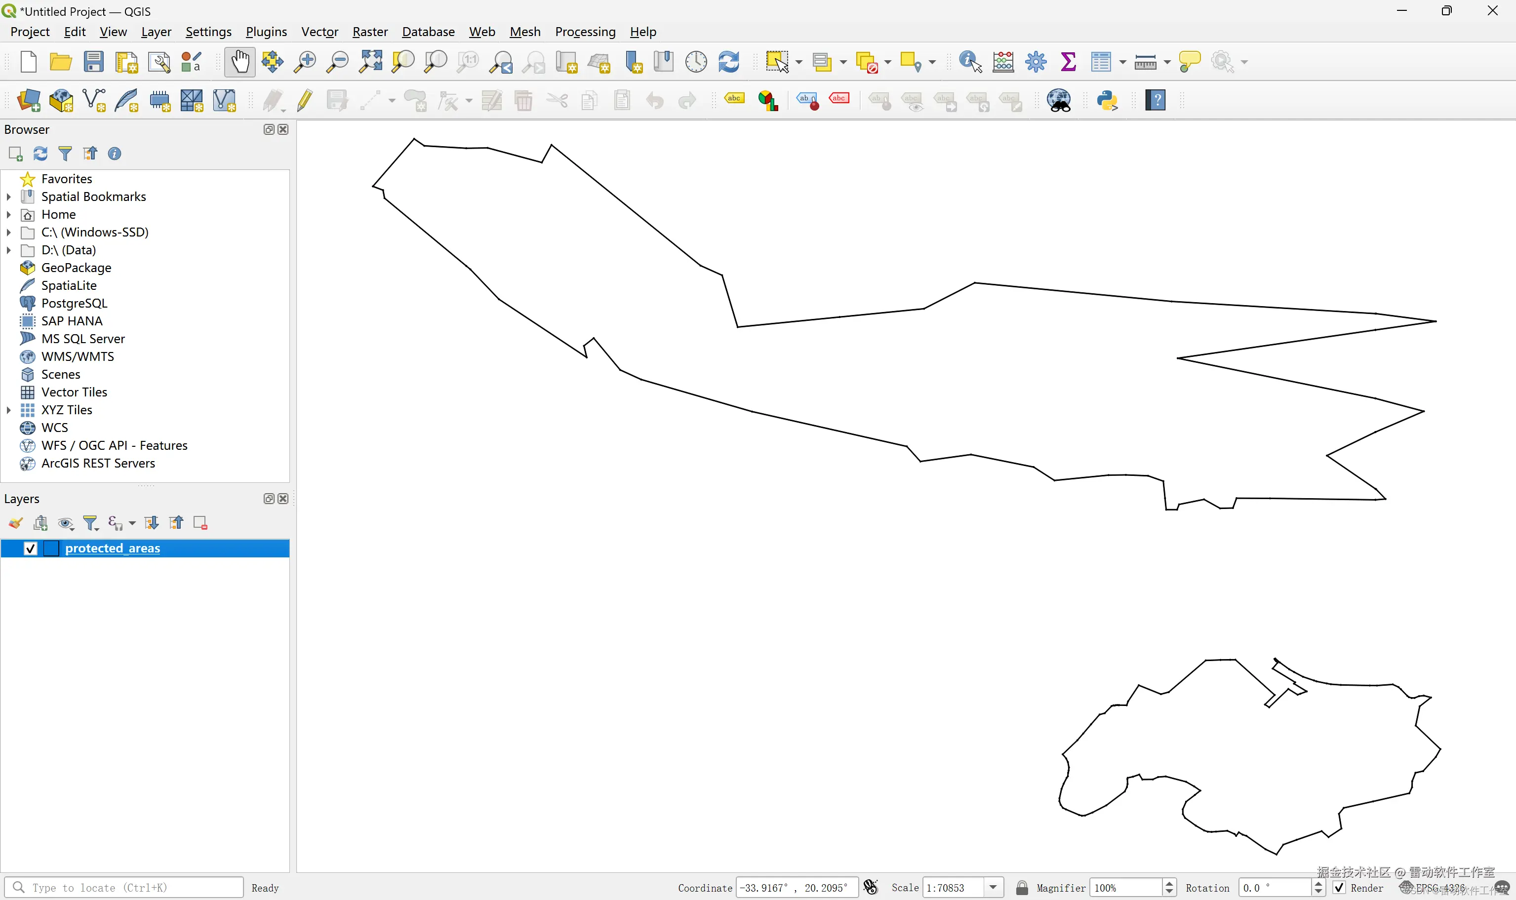Open the Vector menu
The image size is (1516, 900).
[319, 32]
